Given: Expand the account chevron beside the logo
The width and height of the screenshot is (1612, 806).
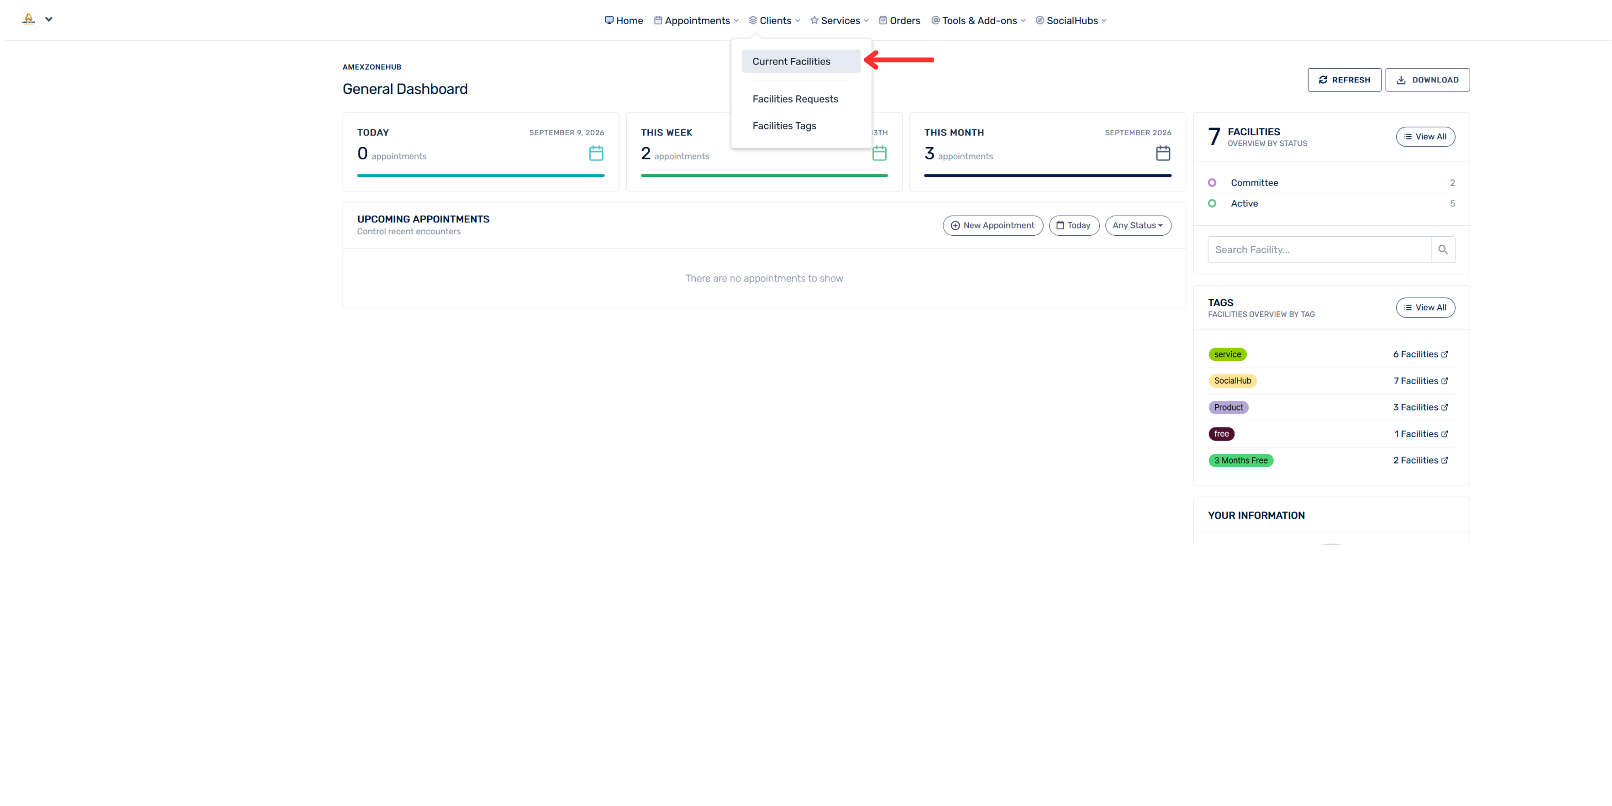Looking at the screenshot, I should point(49,19).
